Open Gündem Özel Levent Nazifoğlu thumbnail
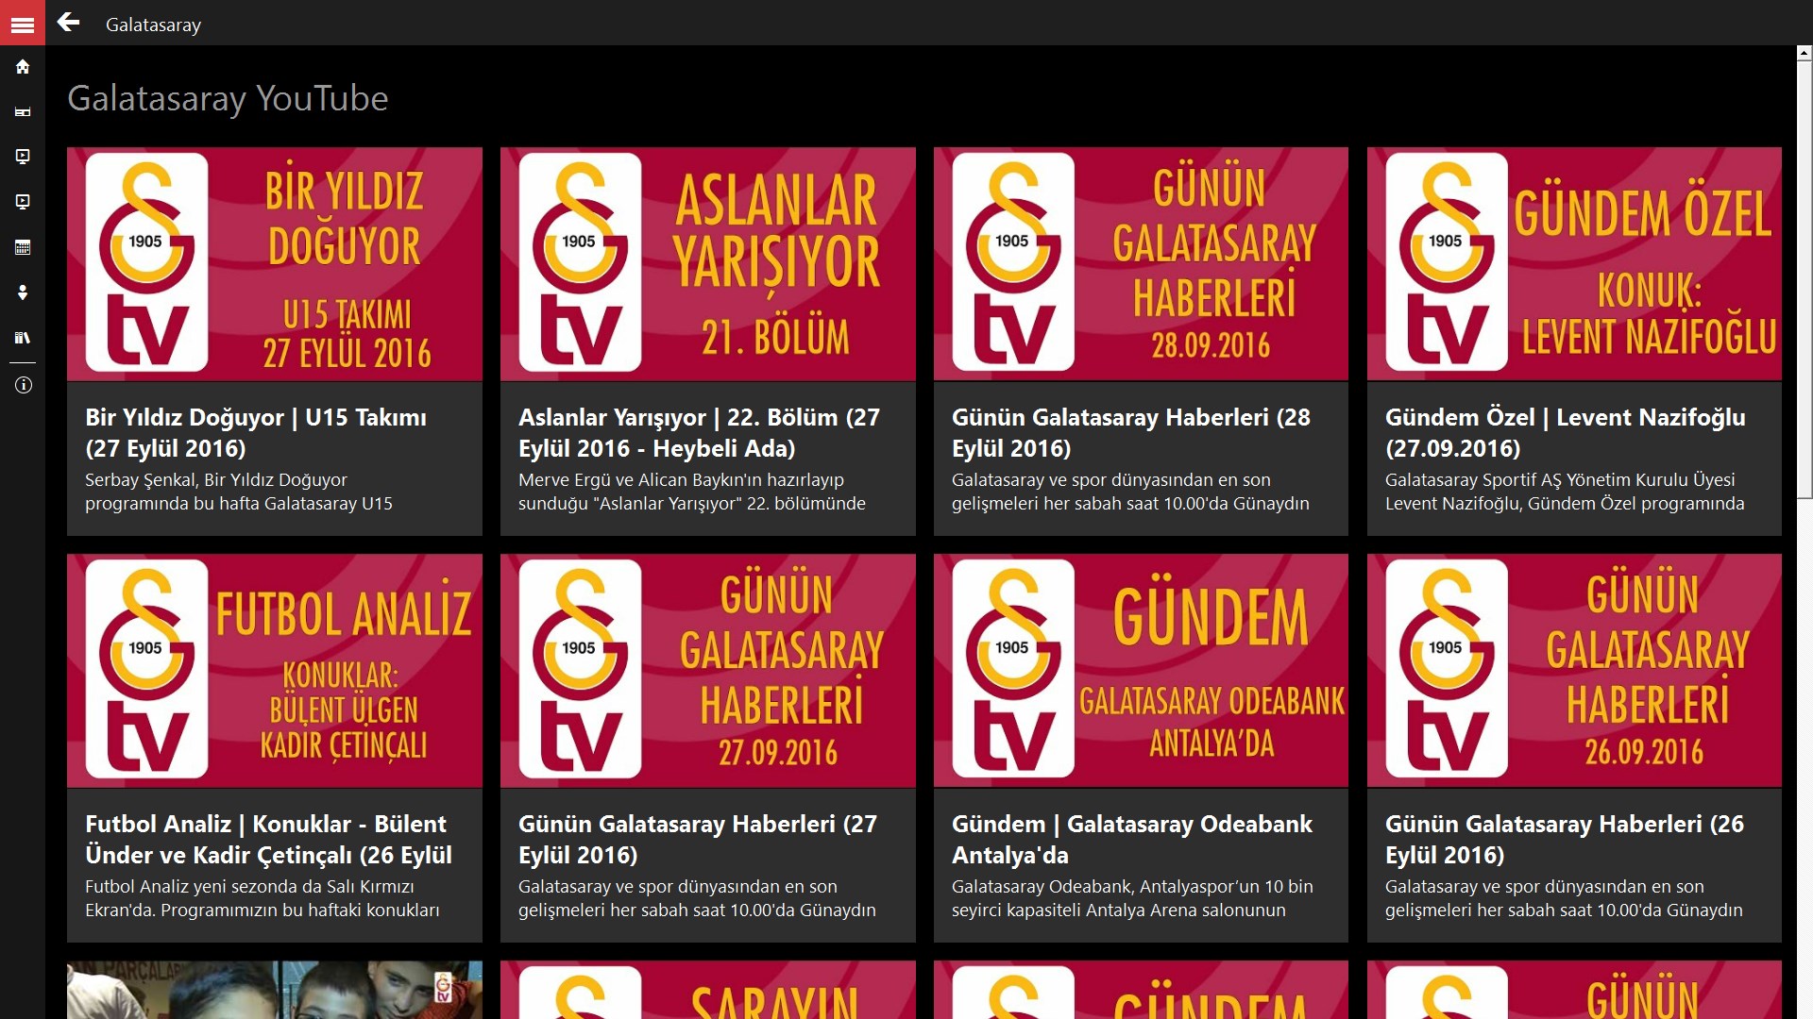Image resolution: width=1813 pixels, height=1019 pixels. coord(1574,264)
